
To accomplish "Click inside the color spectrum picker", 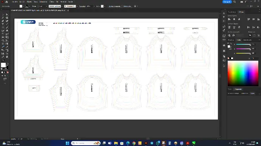I will [x=243, y=73].
